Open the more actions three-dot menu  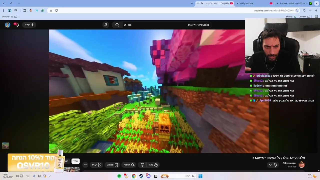(x=85, y=165)
